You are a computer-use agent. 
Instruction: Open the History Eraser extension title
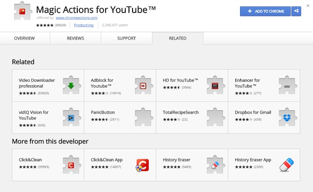point(177,160)
